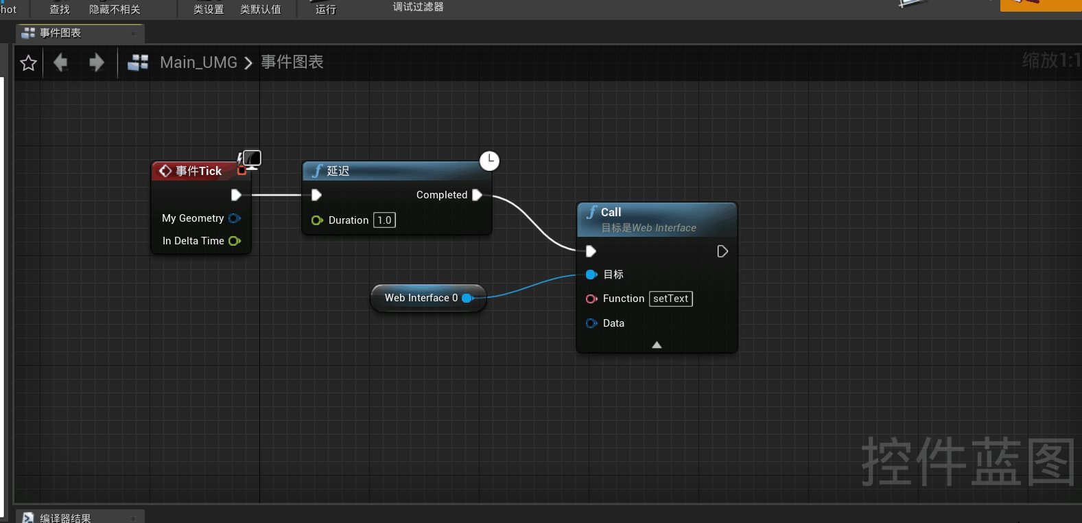Screen dimensions: 1082x523
Task: Click the Function field containing setText
Action: [671, 299]
